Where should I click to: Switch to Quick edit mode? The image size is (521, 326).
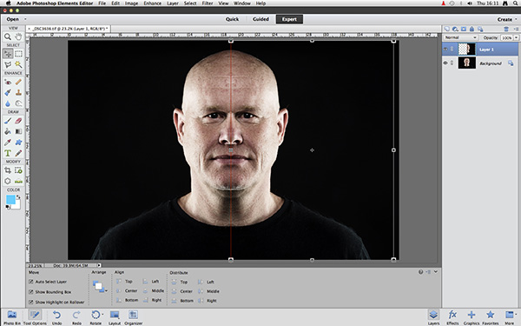232,19
